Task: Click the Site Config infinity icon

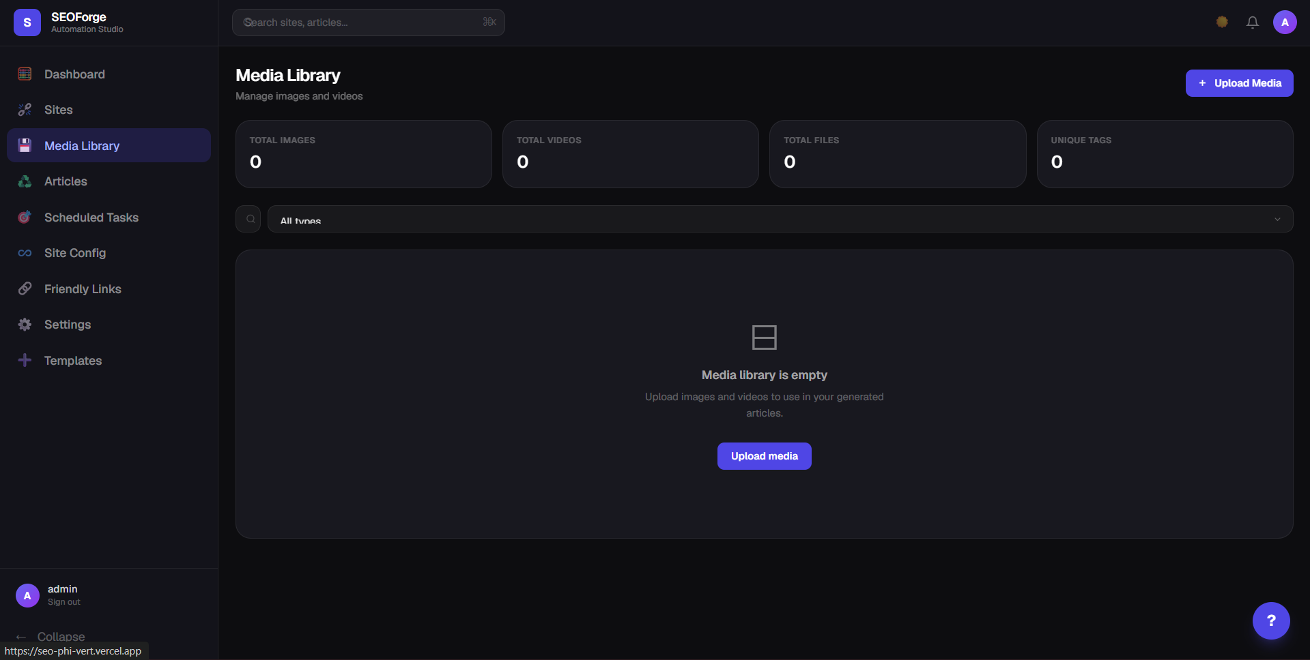Action: 25,253
